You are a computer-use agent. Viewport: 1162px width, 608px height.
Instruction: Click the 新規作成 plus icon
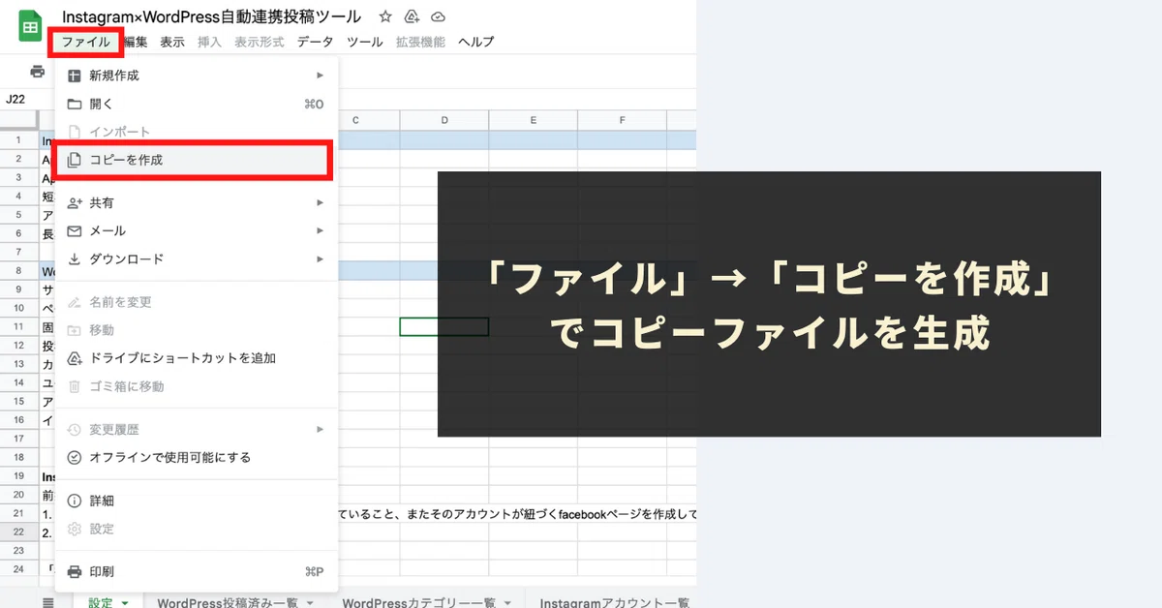75,76
